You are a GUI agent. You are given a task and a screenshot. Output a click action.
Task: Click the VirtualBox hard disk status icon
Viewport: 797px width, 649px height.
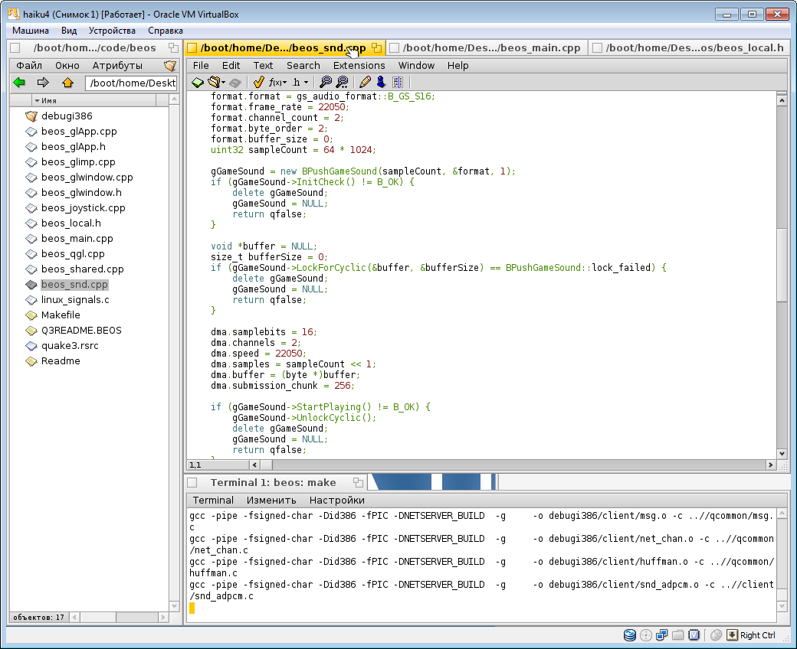630,634
